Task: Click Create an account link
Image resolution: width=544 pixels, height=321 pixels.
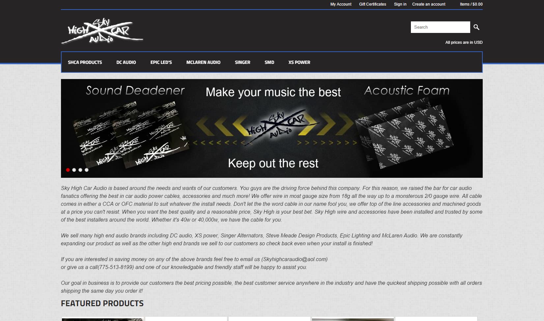Action: pos(428,4)
